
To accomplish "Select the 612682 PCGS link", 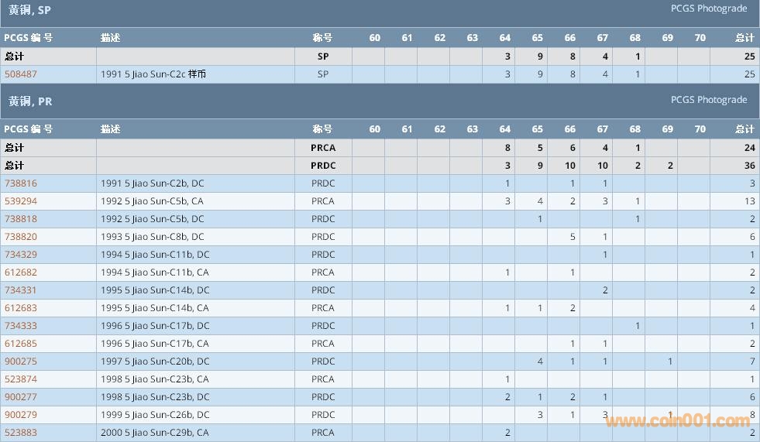I will click(21, 272).
